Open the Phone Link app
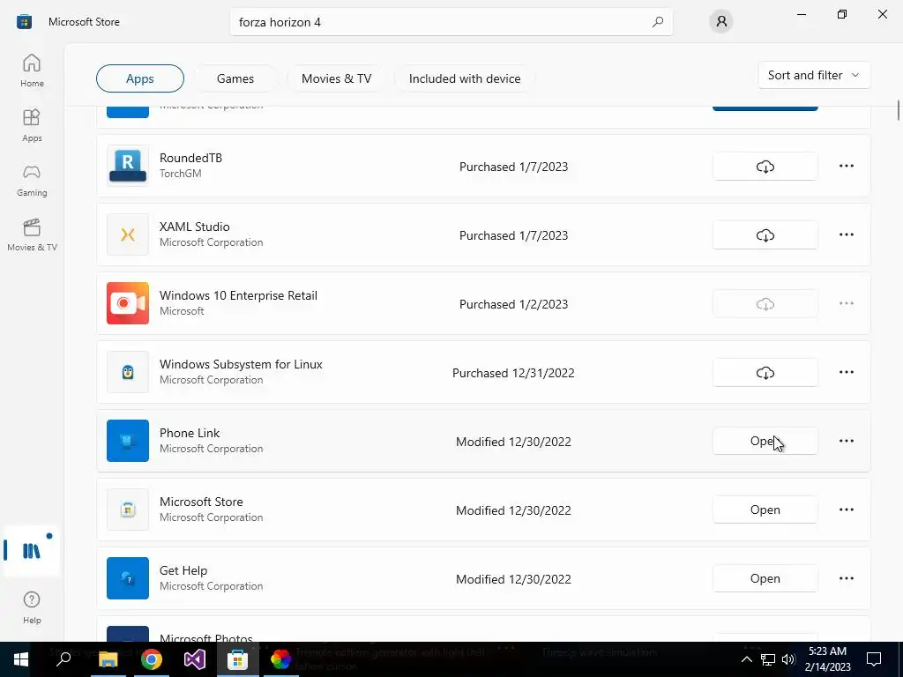903x677 pixels. [x=765, y=441]
